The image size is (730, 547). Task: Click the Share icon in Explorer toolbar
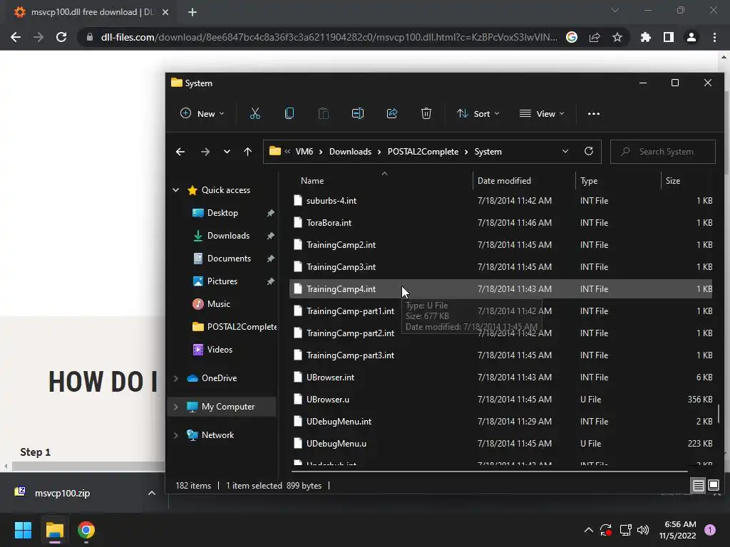point(392,113)
